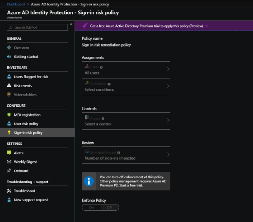Switch Enforce Policy to On

[x=91, y=208]
